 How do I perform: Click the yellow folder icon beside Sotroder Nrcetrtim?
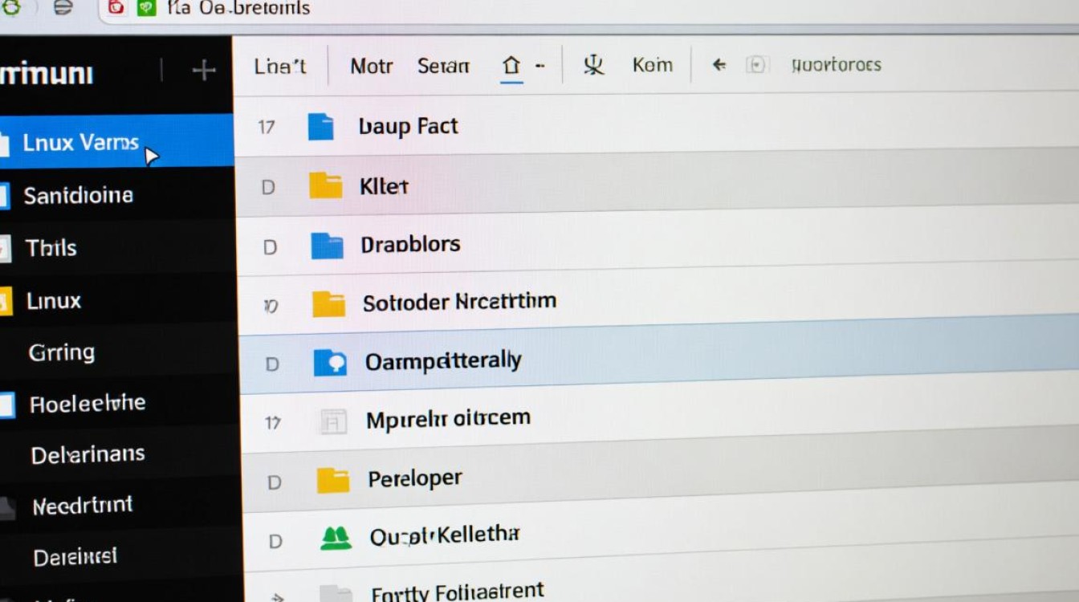(328, 303)
